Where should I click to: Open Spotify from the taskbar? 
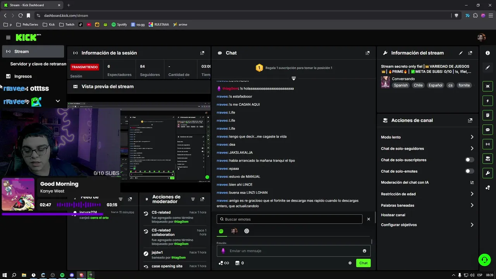[x=62, y=275]
